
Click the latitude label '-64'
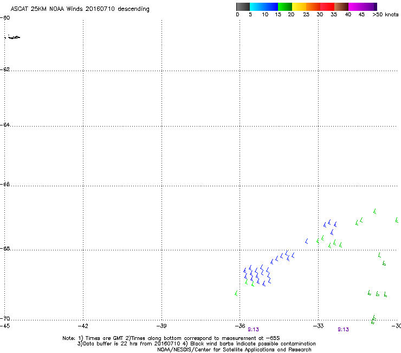(5, 125)
